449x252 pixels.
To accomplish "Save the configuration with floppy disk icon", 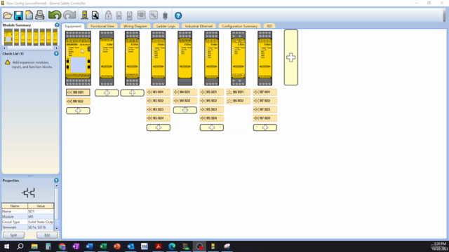I will click(19, 15).
